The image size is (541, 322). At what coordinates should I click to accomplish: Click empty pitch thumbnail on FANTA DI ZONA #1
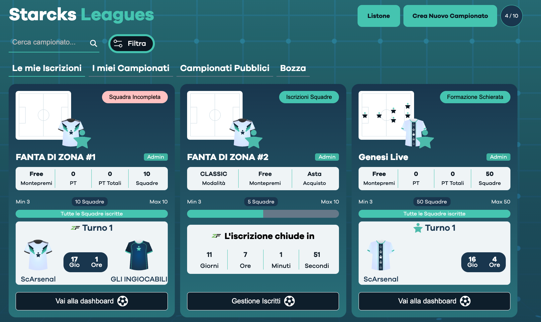(43, 115)
